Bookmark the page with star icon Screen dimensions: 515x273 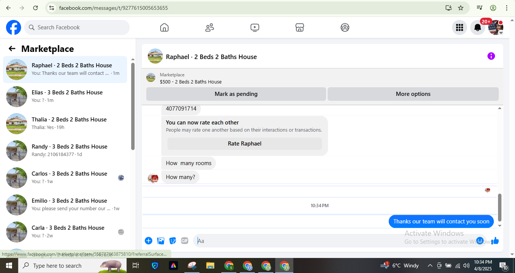tap(461, 8)
